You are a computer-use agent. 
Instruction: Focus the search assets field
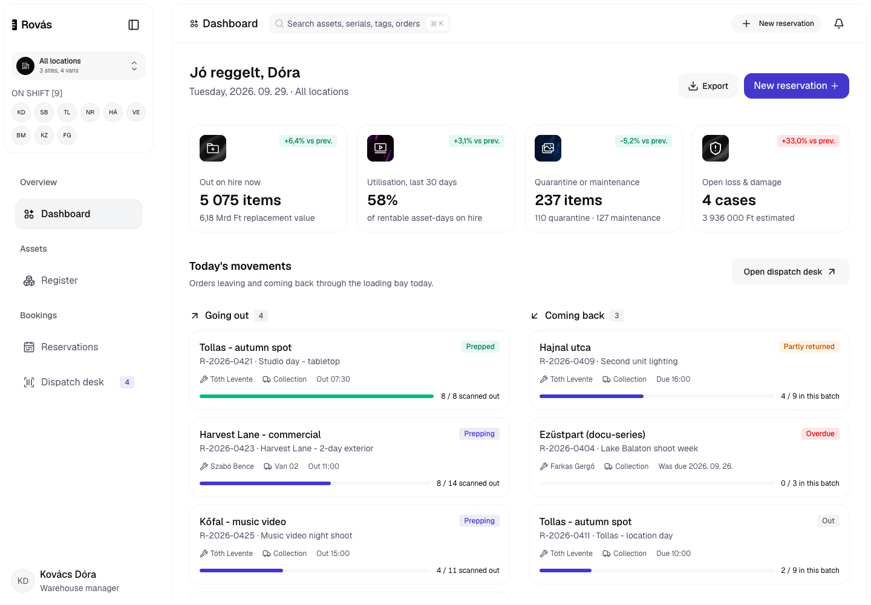click(360, 24)
